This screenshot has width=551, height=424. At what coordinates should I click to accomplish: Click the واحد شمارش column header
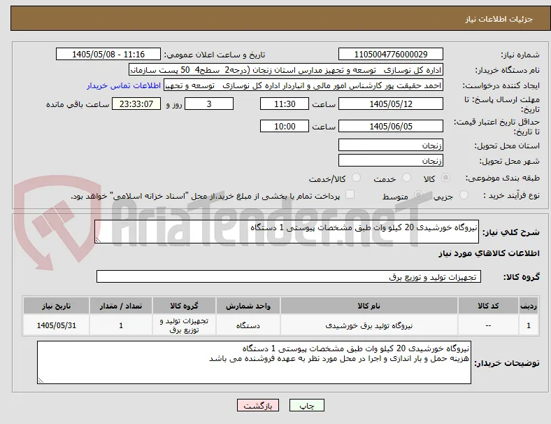tap(248, 306)
